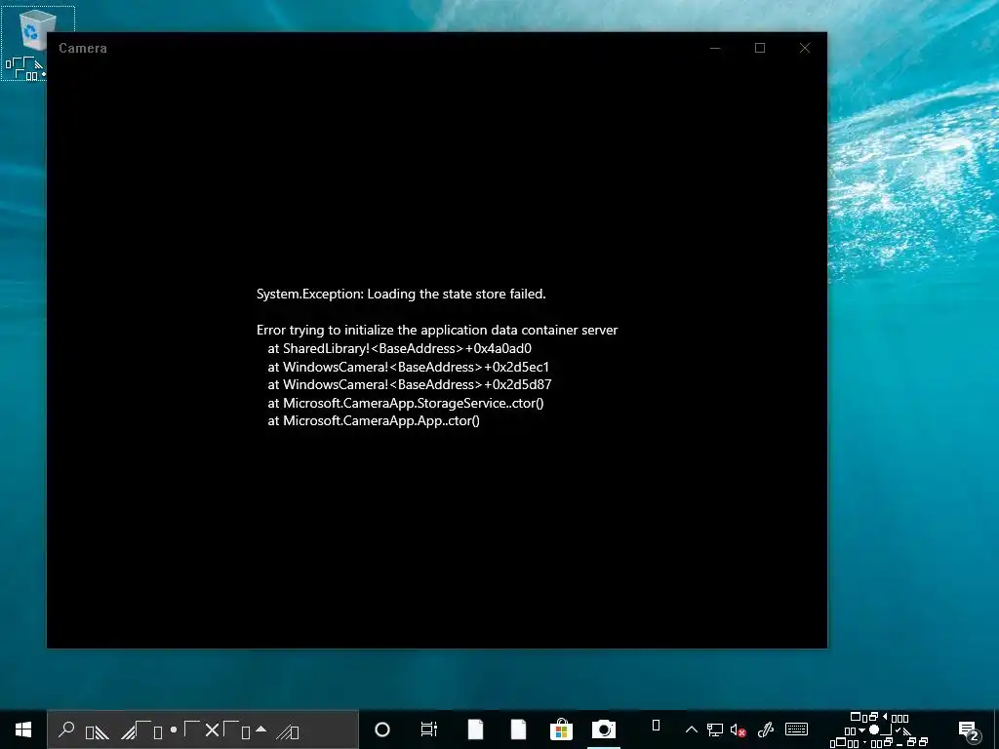Click the 'Loading the state store failed' text
This screenshot has width=999, height=749.
[x=457, y=294]
